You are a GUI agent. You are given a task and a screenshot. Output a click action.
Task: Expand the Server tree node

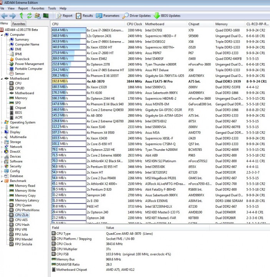[2, 127]
